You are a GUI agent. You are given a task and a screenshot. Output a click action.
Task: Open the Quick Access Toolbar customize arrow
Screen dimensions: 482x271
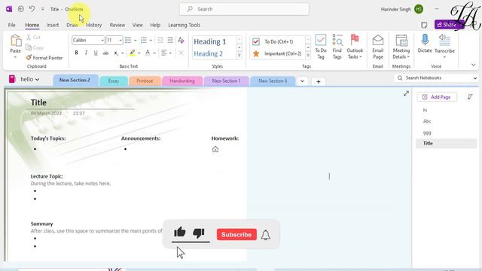43,9
